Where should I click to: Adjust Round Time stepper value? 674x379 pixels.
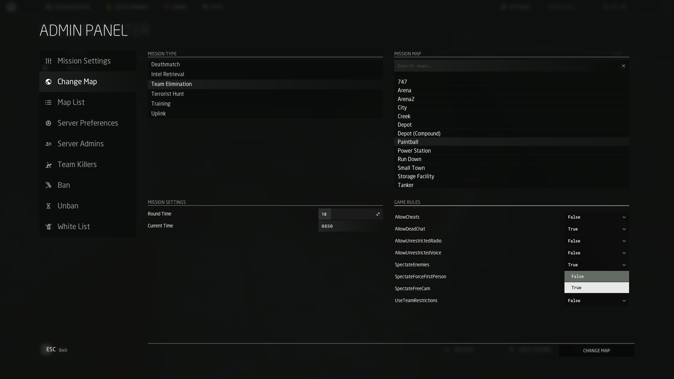pos(378,213)
